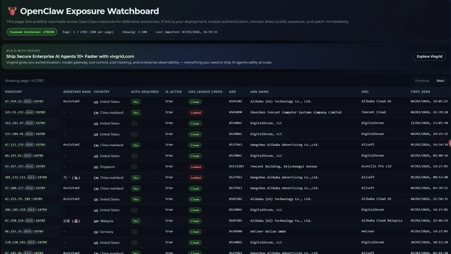Click the Tencent Cloud org cell
Viewport: 451px width, 254px height.
tap(373, 112)
